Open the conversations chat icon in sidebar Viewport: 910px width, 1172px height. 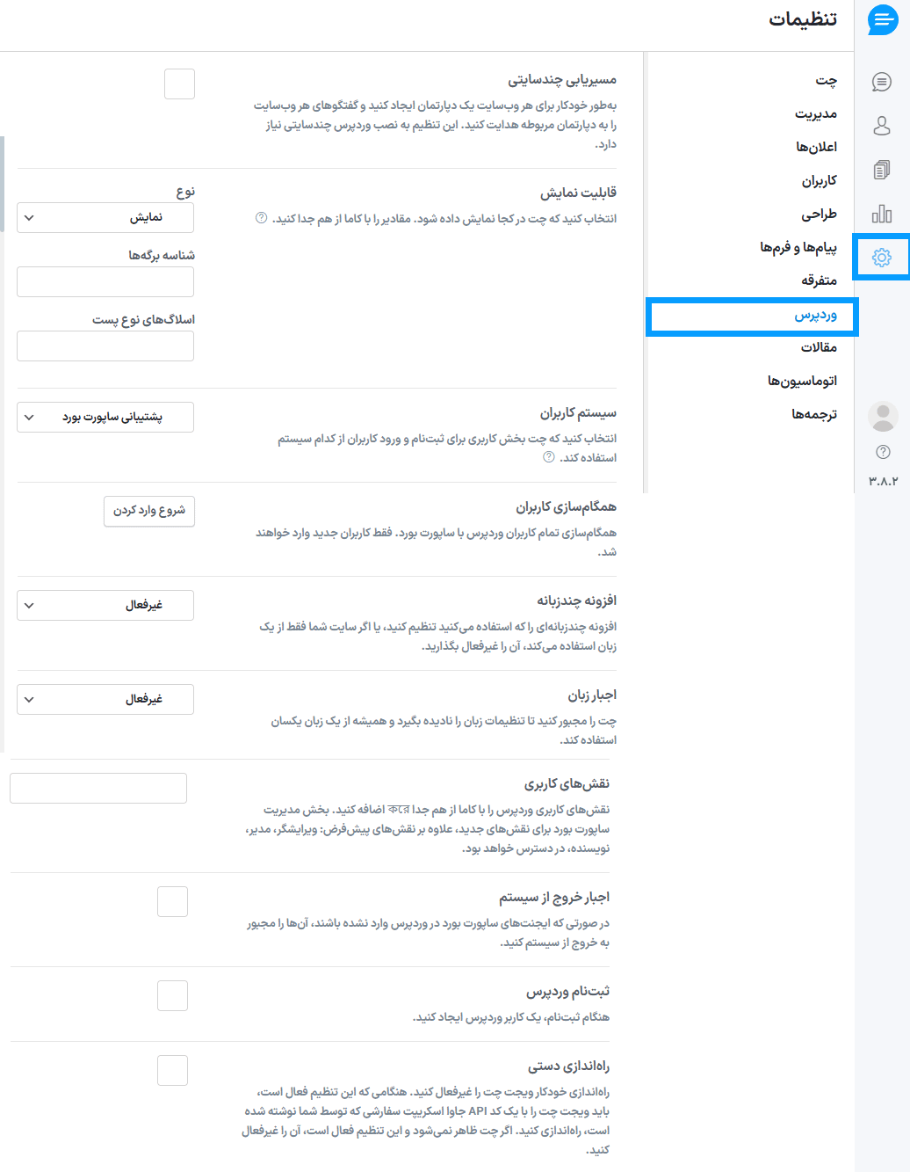(881, 82)
